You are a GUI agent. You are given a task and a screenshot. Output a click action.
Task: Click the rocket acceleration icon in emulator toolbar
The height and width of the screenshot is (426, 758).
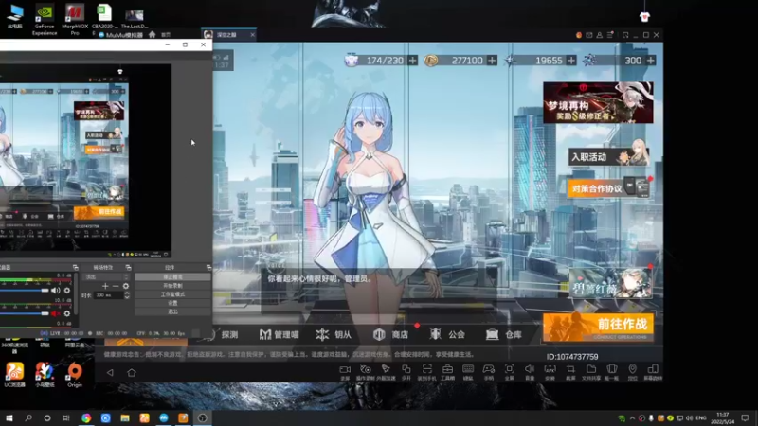coord(386,369)
